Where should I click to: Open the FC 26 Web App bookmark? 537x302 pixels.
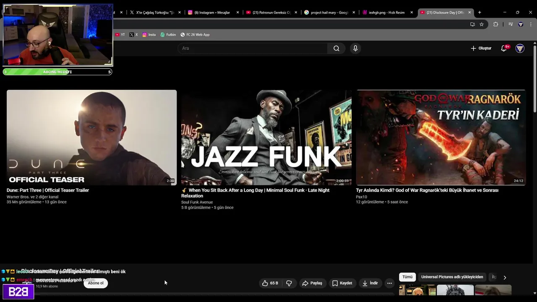[195, 35]
